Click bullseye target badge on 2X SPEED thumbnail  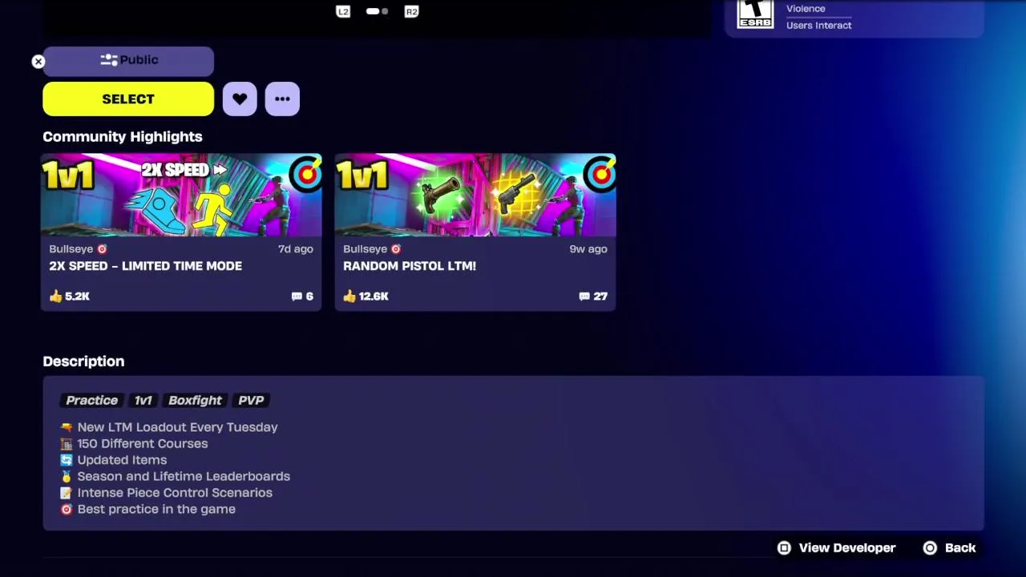[305, 174]
